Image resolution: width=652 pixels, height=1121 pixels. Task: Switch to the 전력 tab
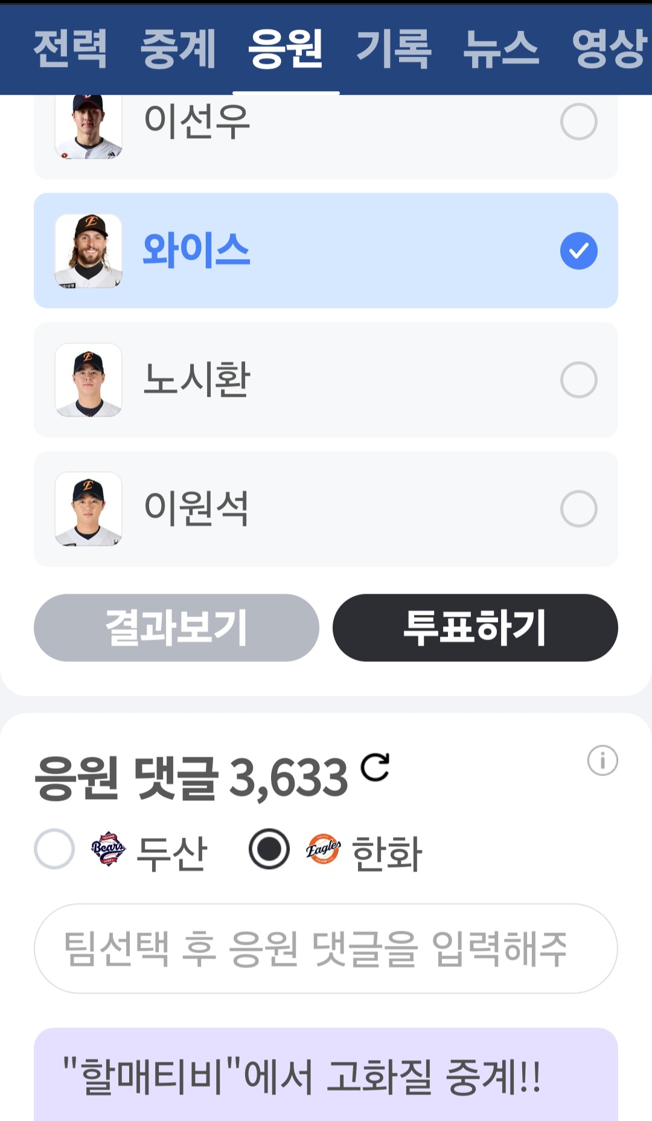click(x=70, y=48)
